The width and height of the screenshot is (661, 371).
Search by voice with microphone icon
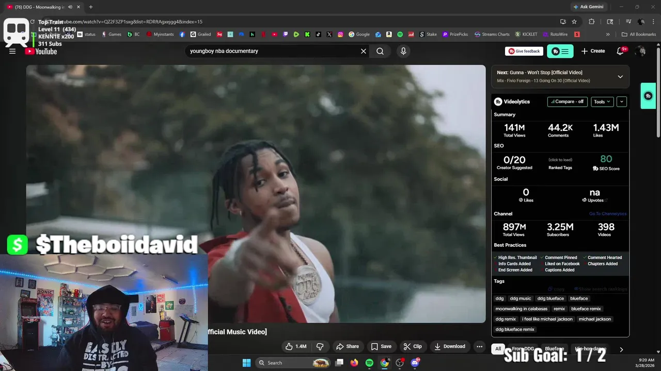tap(403, 51)
